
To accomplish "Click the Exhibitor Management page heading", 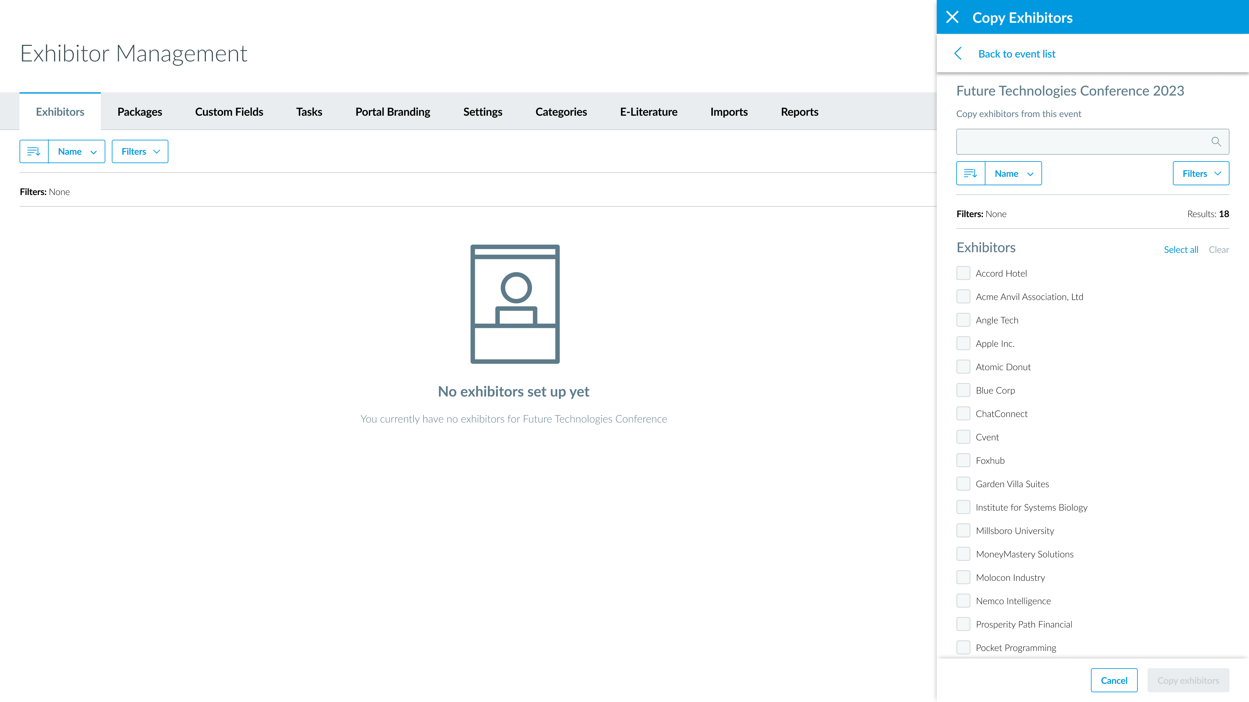I will 134,53.
